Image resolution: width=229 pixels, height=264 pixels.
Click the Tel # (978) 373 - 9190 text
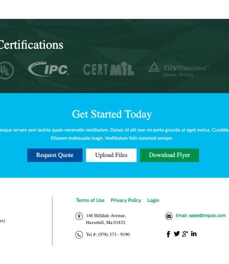(108, 235)
